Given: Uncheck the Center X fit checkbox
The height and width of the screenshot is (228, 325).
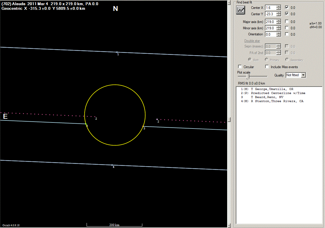Looking at the screenshot, I should coord(287,7).
